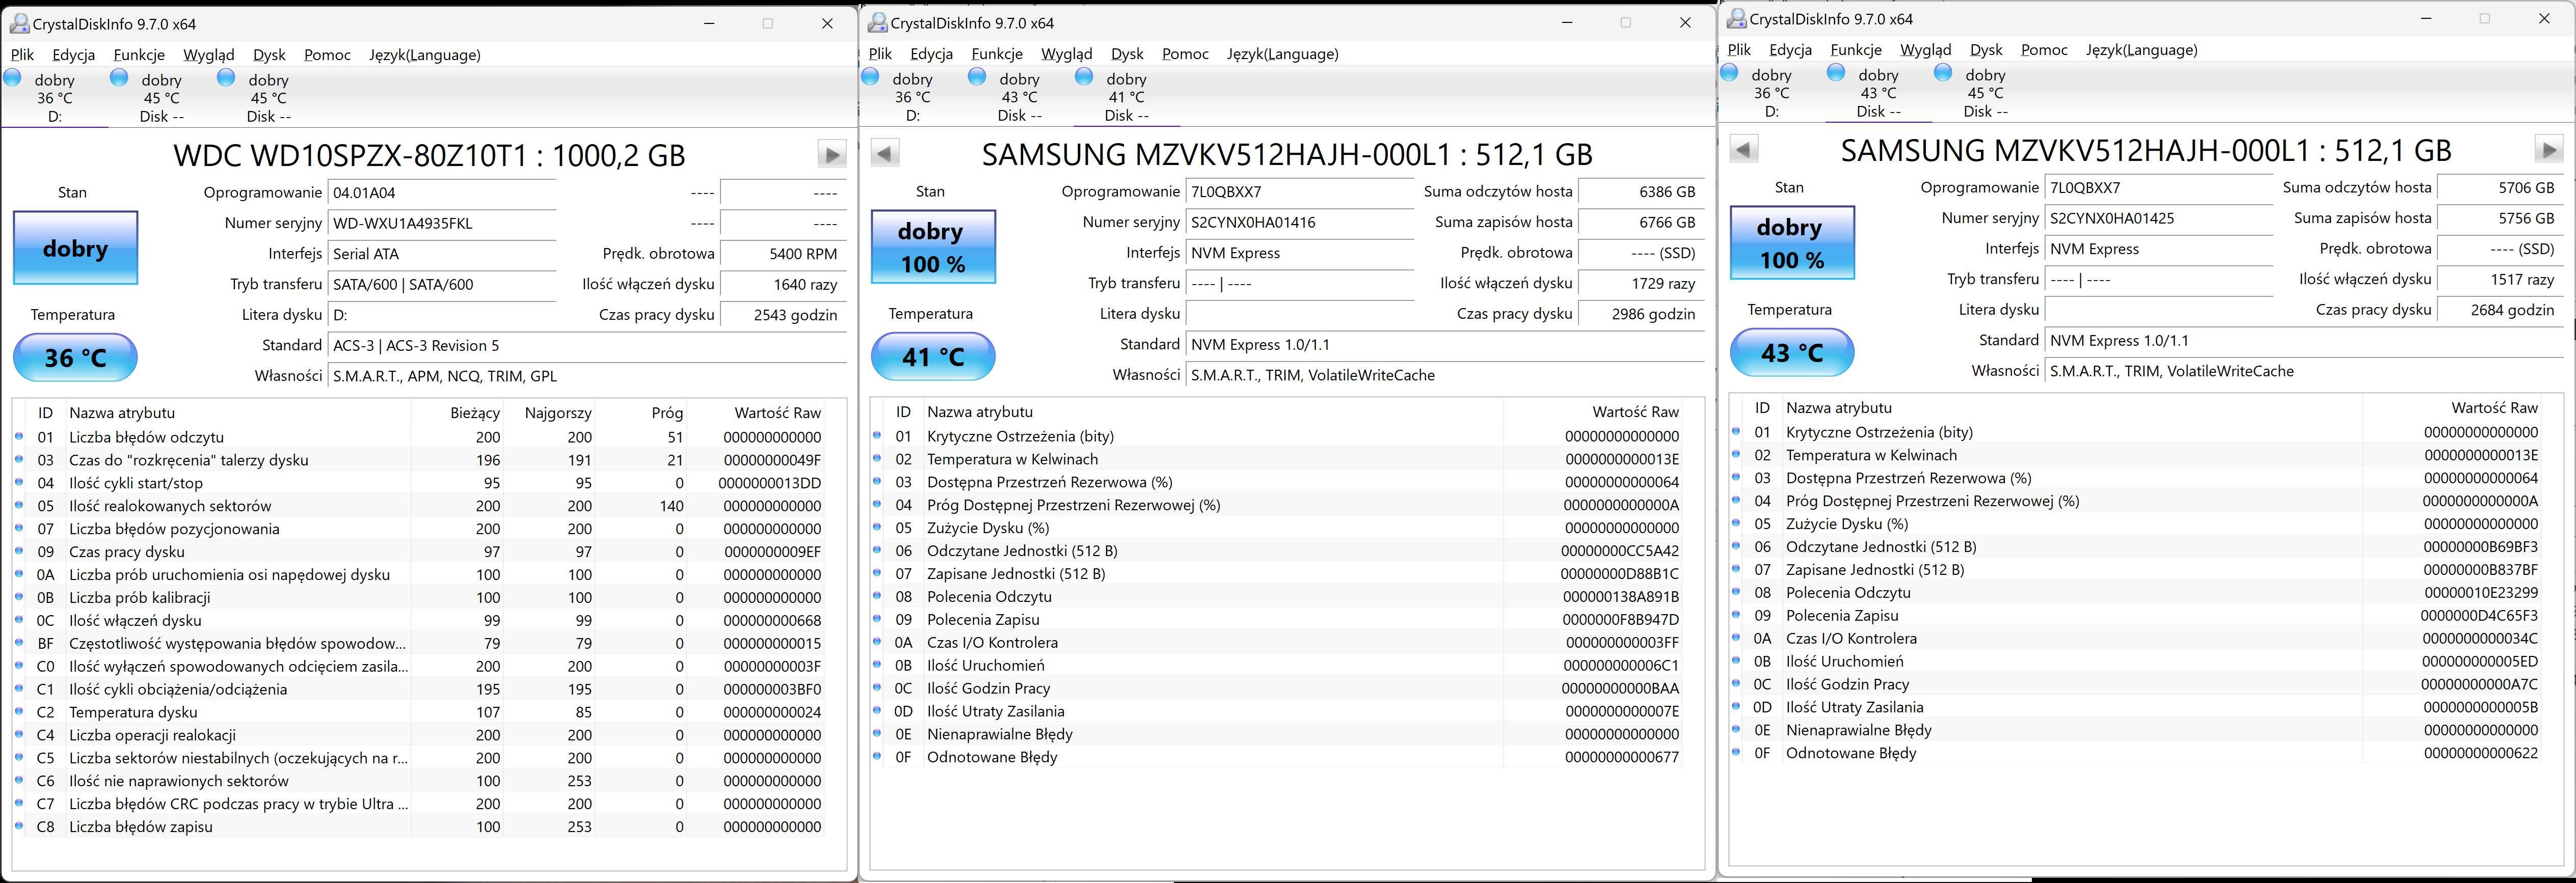Click the next disk arrow in right Samsung window

pos(2548,149)
